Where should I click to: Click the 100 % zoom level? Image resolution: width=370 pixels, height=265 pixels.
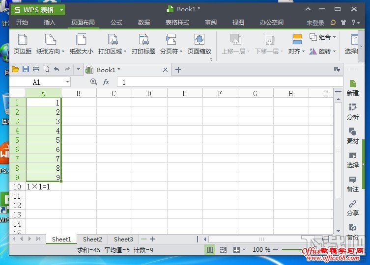(x=261, y=249)
